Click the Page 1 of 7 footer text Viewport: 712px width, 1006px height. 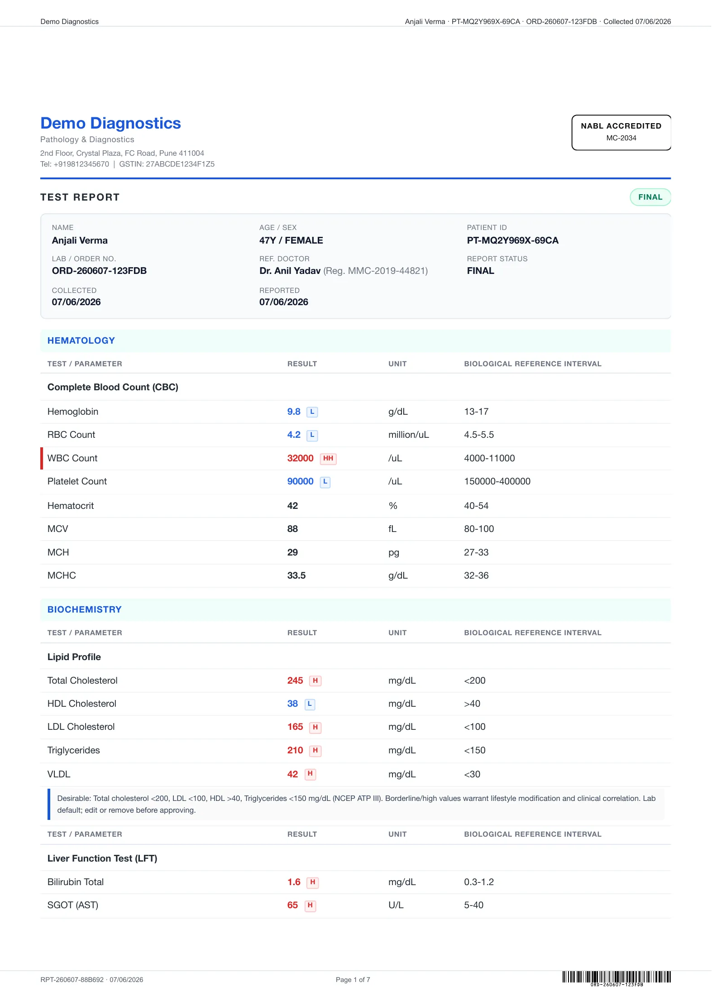(353, 979)
